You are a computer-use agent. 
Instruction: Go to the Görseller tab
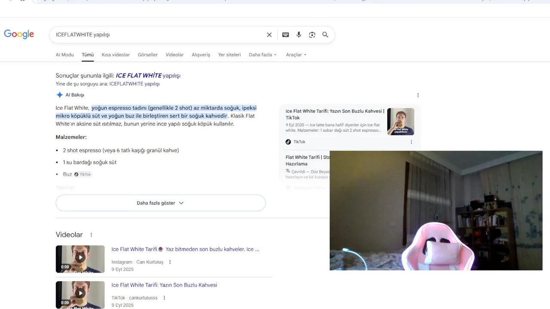pyautogui.click(x=148, y=55)
